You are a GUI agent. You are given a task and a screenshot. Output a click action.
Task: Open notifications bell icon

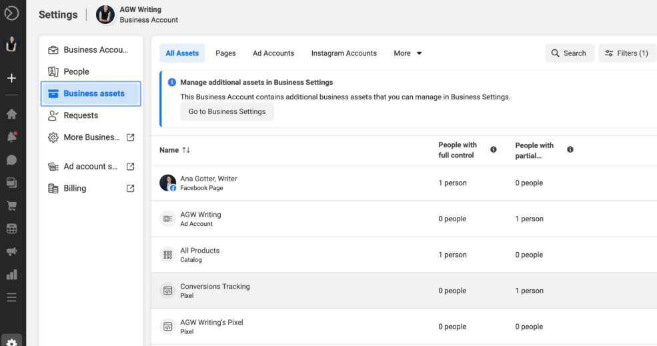click(11, 137)
